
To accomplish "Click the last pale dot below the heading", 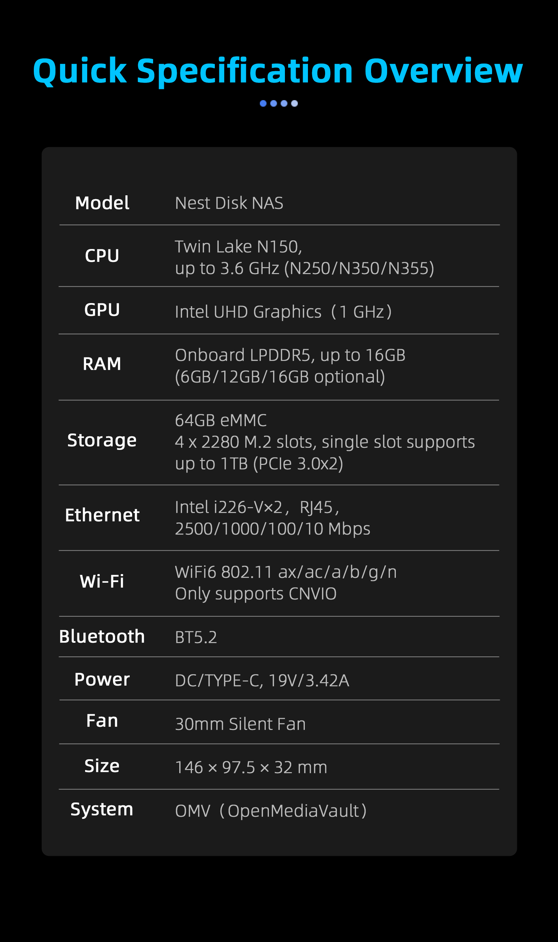I will (294, 103).
